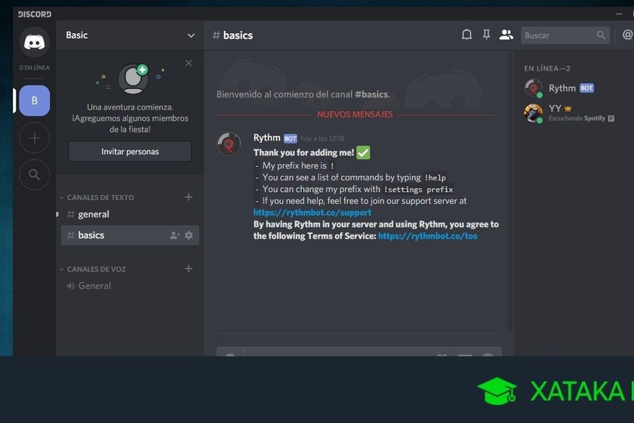Viewport: 634px width, 423px height.
Task: Click the message timestamp hoy a las 12:18
Action: pos(322,138)
